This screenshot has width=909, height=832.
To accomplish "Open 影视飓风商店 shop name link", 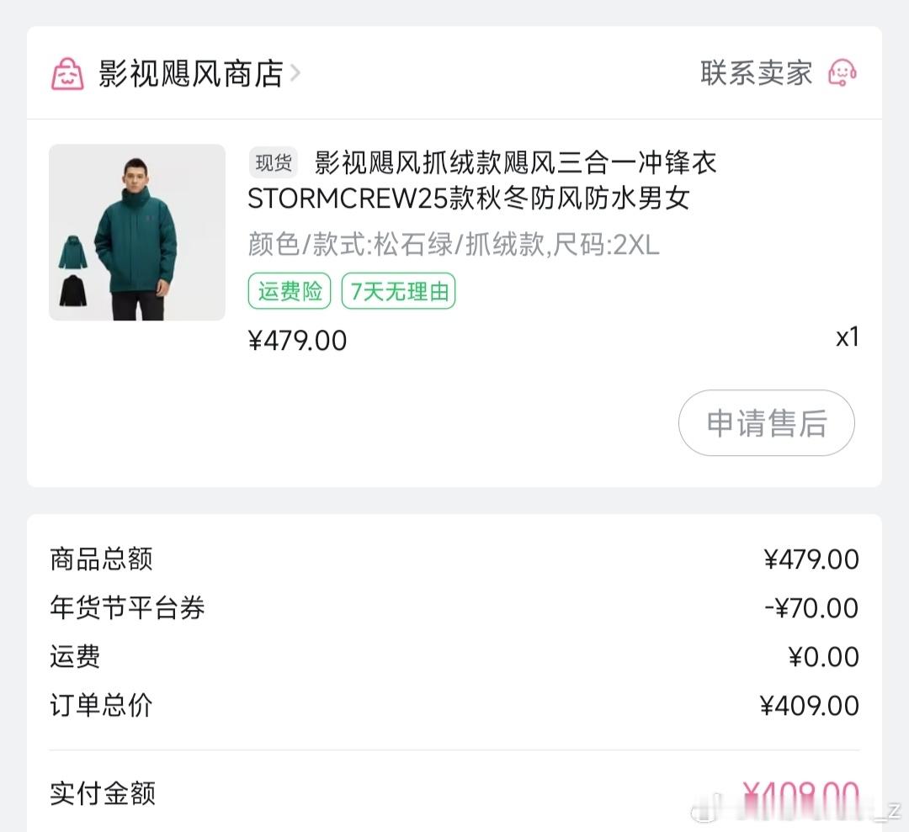I will [x=190, y=74].
